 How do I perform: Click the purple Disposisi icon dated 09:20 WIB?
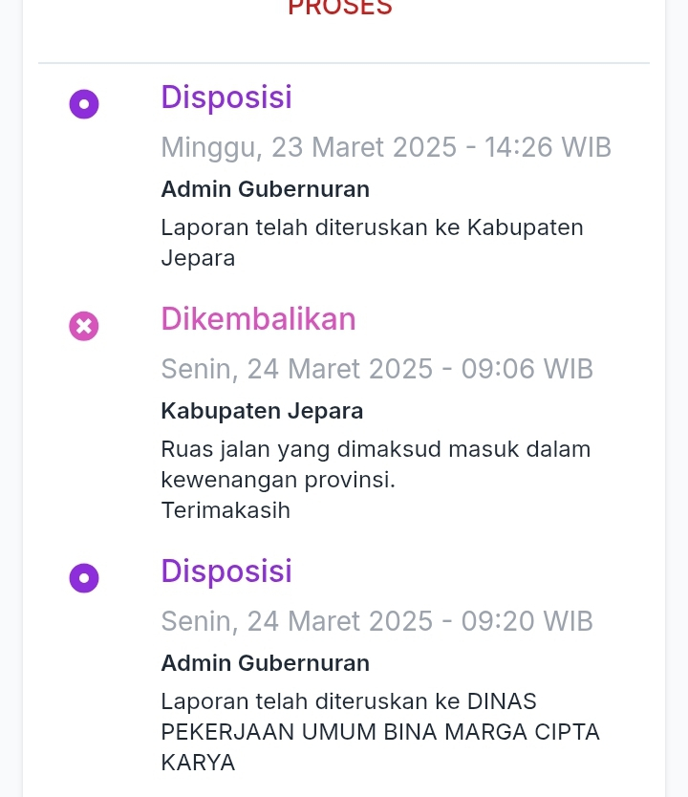click(x=84, y=577)
